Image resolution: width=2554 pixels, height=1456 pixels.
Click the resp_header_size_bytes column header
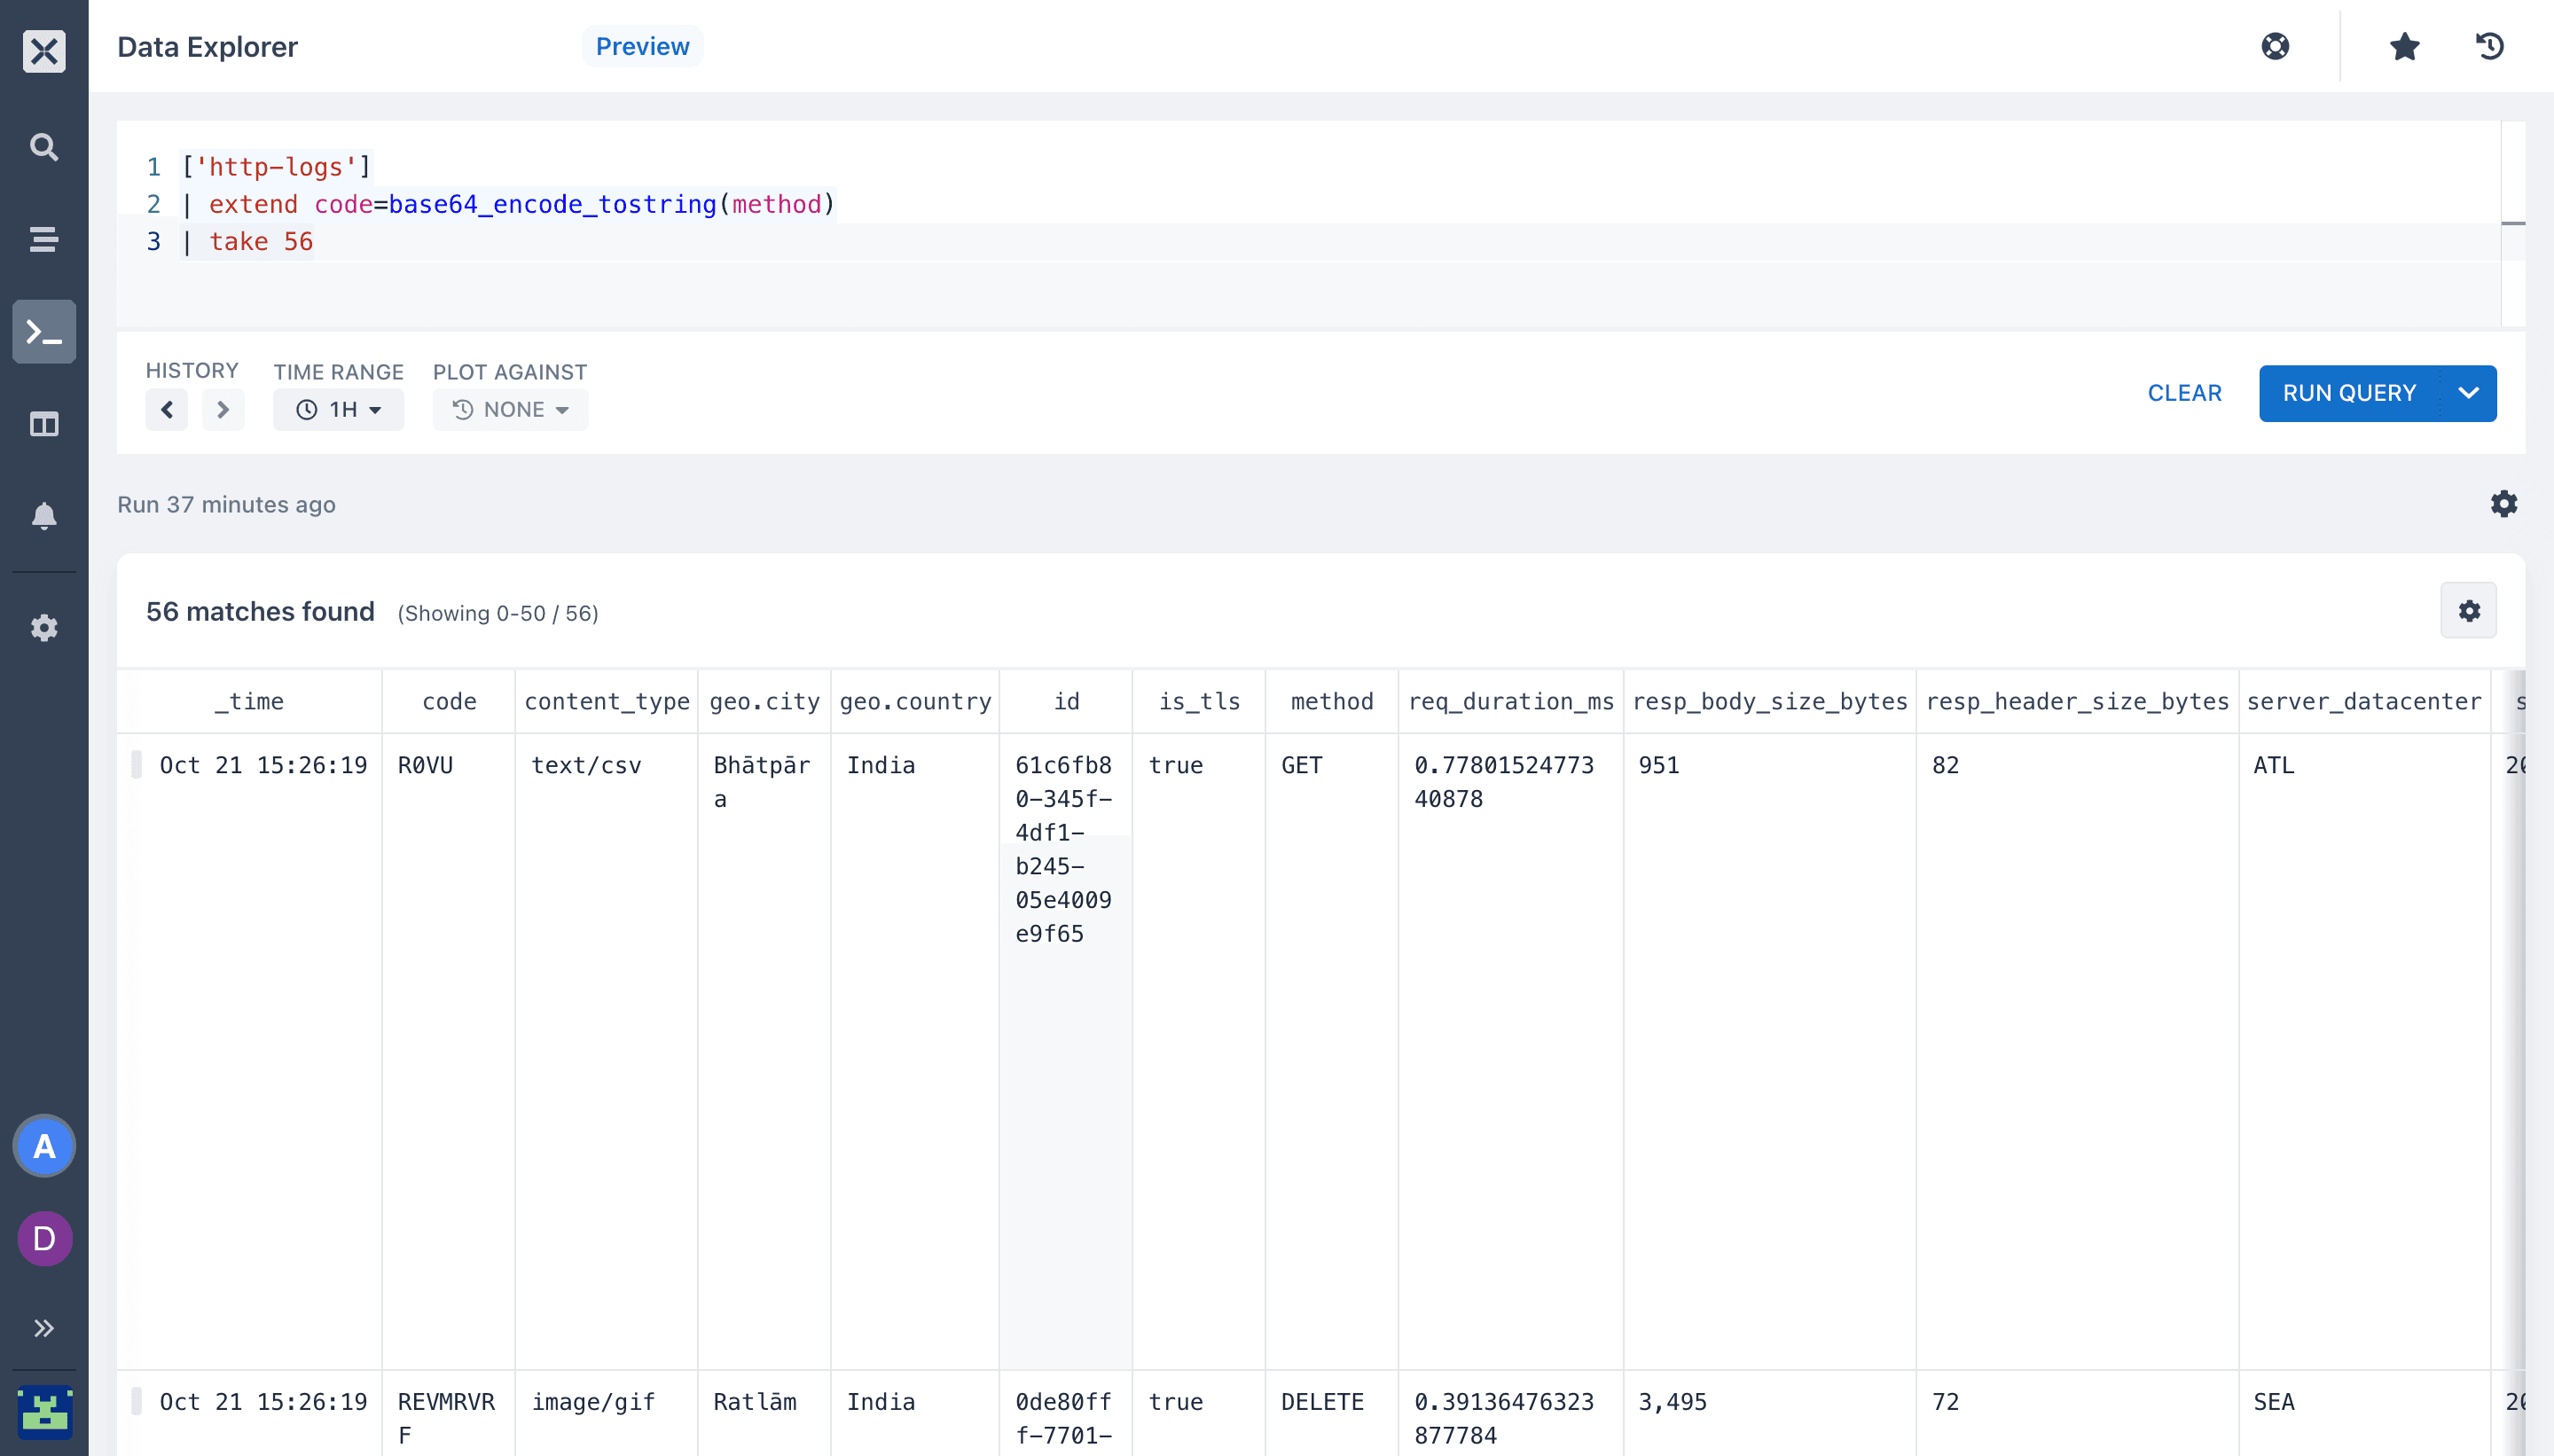point(2077,701)
